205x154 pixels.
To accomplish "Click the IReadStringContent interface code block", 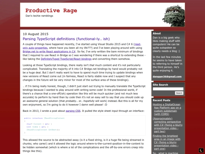I will click(x=84, y=125).
